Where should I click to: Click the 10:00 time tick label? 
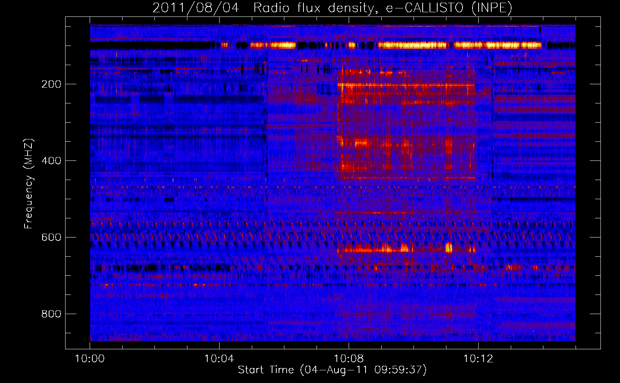90,359
